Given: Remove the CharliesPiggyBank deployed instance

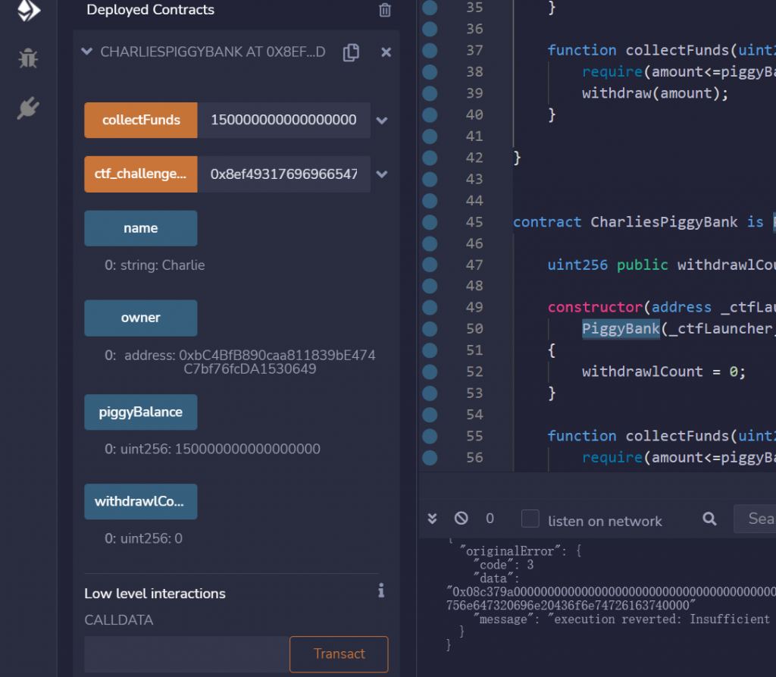Looking at the screenshot, I should [386, 52].
